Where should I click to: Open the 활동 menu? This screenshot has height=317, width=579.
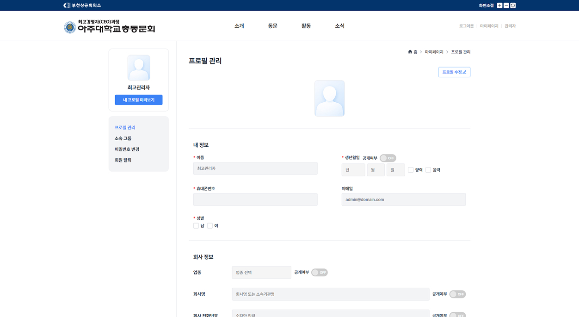pos(306,26)
